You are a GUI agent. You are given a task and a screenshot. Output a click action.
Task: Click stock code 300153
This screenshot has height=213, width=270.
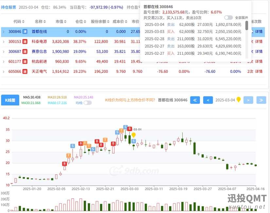coord(15,41)
